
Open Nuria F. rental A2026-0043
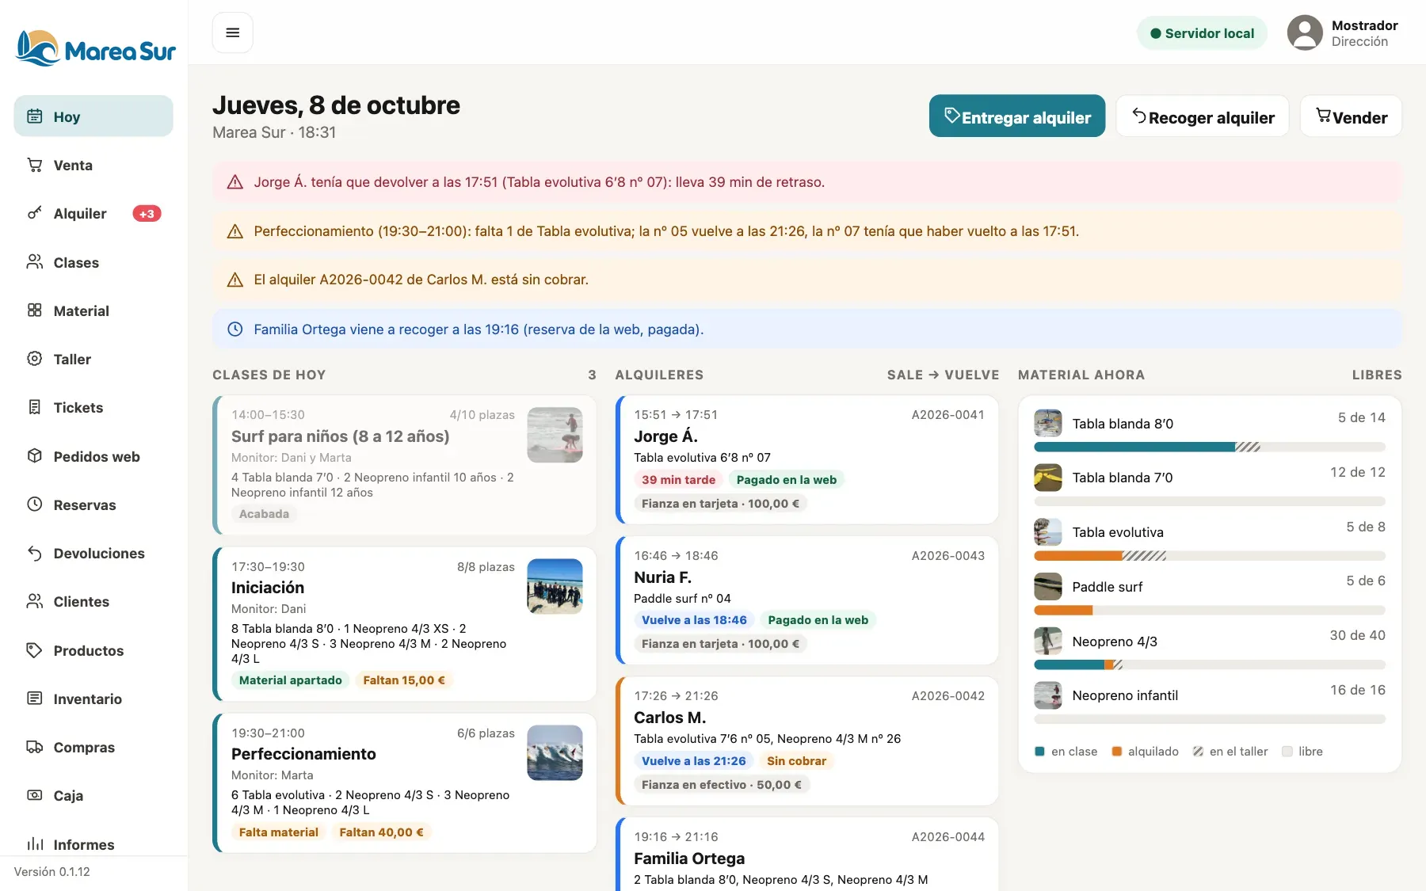point(806,600)
